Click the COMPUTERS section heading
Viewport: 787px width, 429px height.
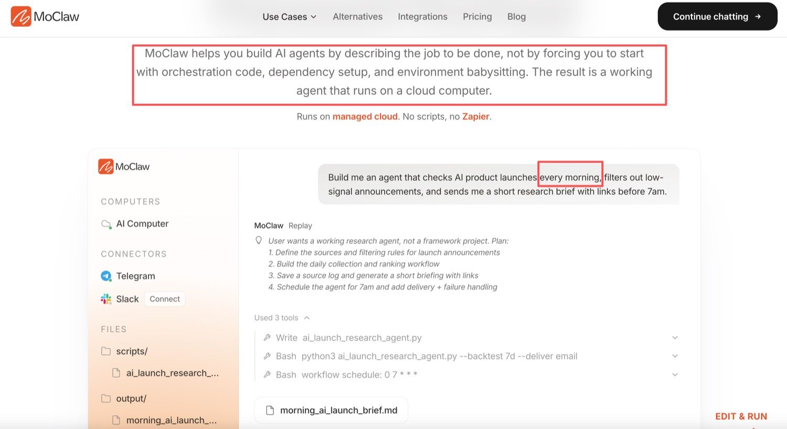[131, 202]
